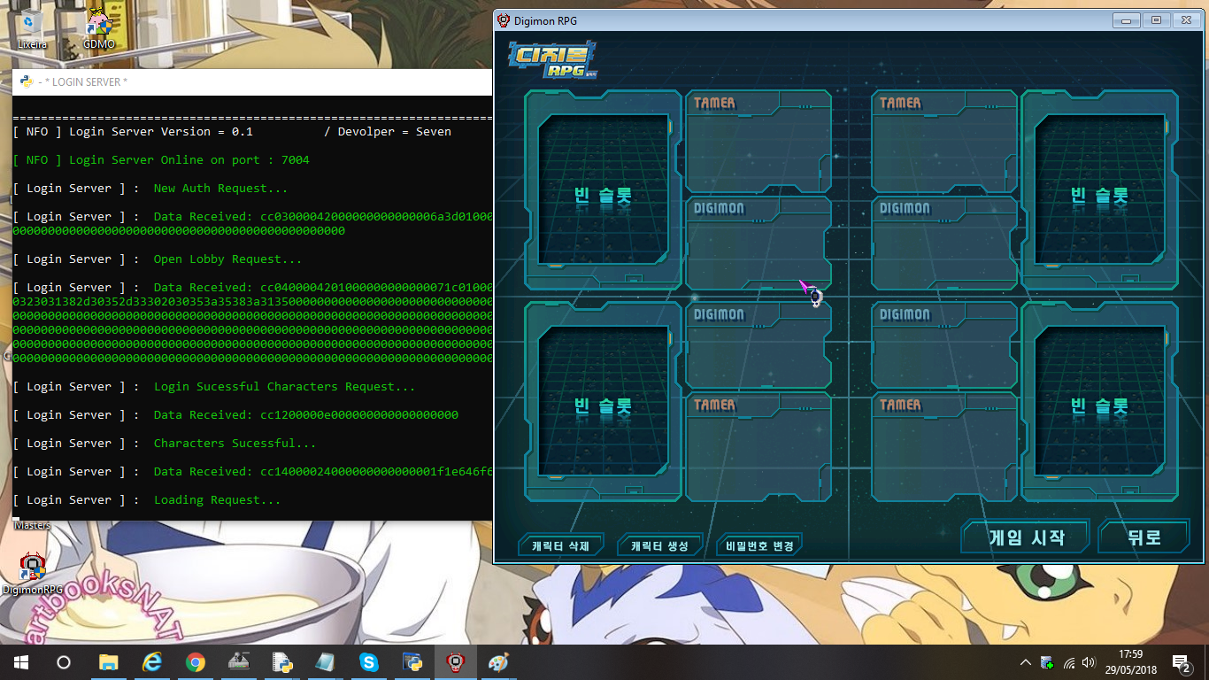
Task: Open the Python script file taskbar icon
Action: pos(282,662)
